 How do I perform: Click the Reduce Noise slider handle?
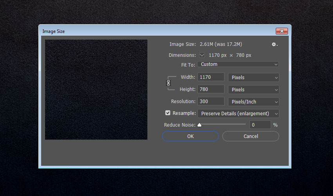tap(199, 125)
